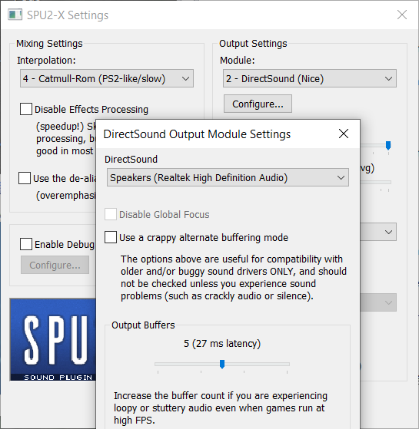Viewport: 419px width, 429px height.
Task: Toggle the Enable Debug checkbox
Action: (x=26, y=244)
